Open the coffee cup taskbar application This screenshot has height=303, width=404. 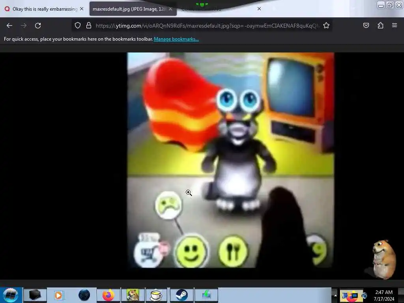156,295
